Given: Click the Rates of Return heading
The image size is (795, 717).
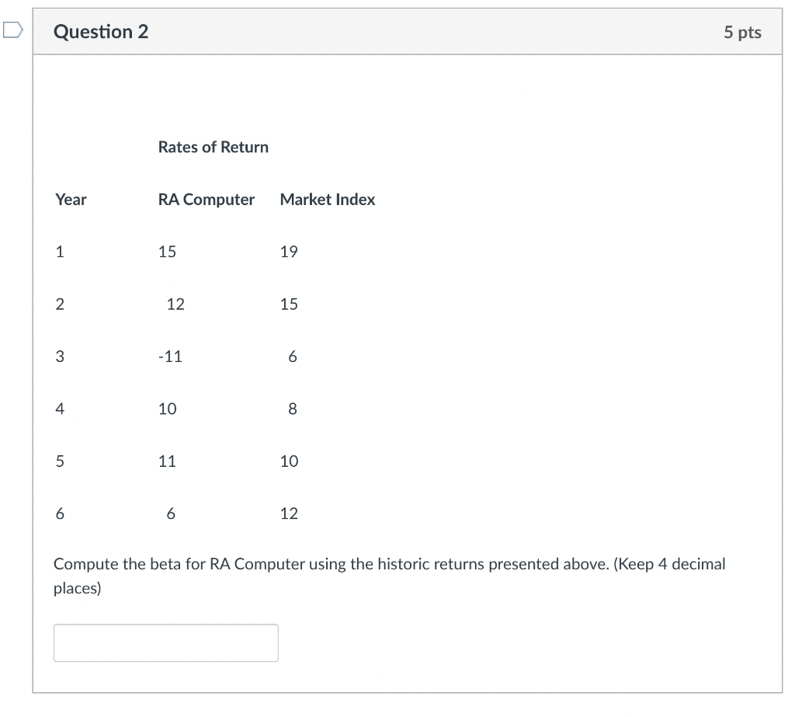Looking at the screenshot, I should [213, 147].
